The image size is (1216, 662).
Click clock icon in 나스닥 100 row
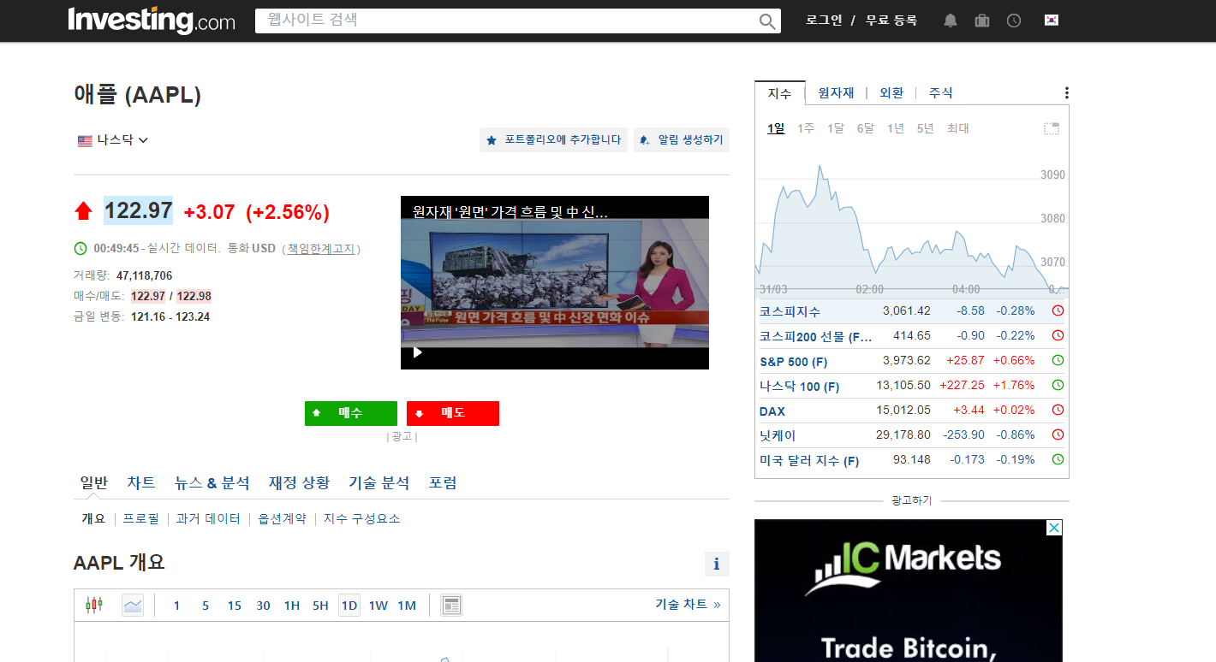(1058, 386)
